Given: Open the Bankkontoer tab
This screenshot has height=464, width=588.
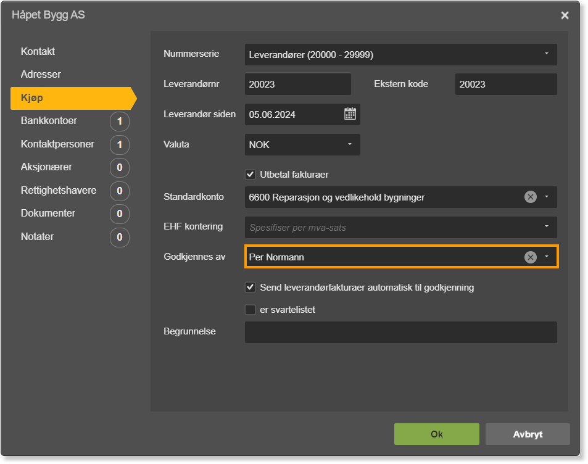Looking at the screenshot, I should click(49, 121).
